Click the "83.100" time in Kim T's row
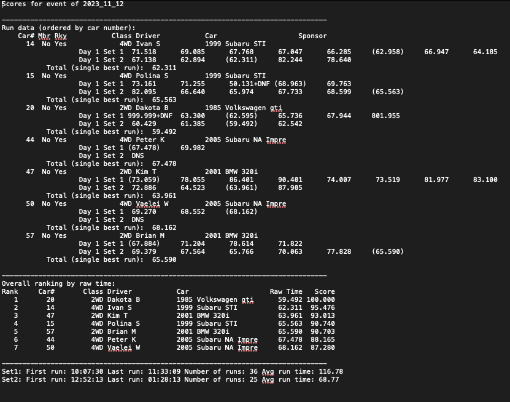Viewport: 510px width, 402px height. coord(485,179)
